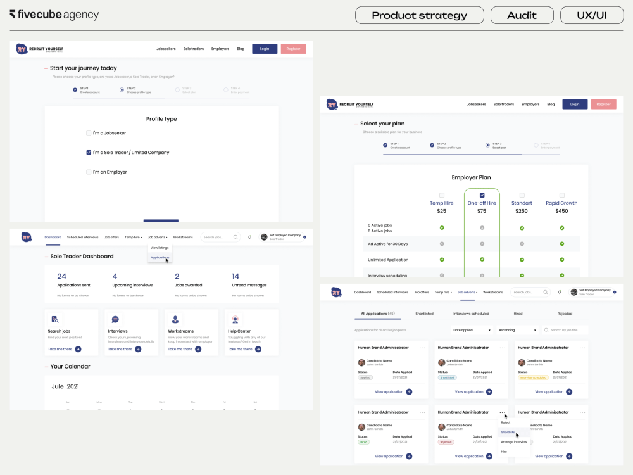
Task: Click arrow icon of View application on Rejected card
Action: tap(489, 457)
